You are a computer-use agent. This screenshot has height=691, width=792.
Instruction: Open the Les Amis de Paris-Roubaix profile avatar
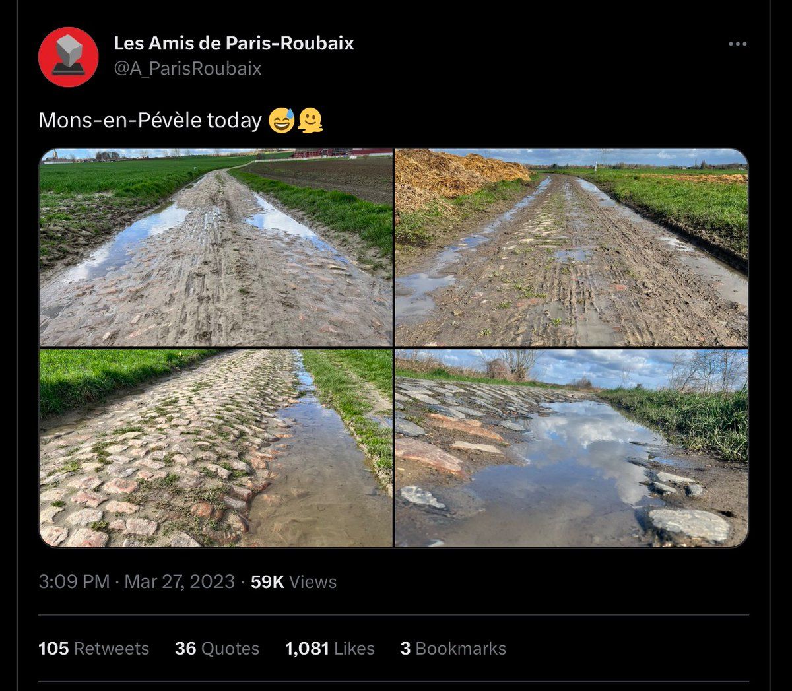69,57
